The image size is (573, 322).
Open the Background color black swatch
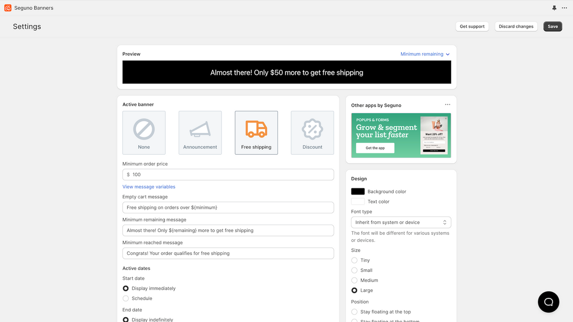358,191
